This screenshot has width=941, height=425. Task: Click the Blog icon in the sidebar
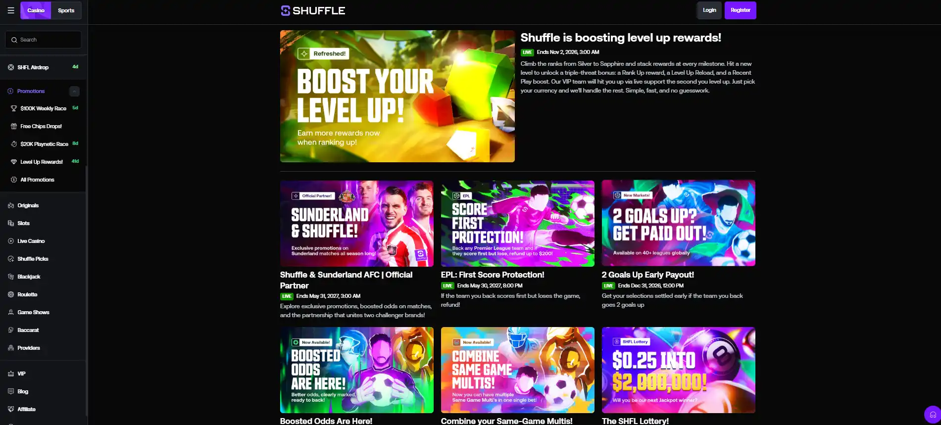click(x=11, y=391)
